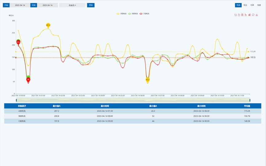Click the red 197.6 max marker pin

[18, 42]
